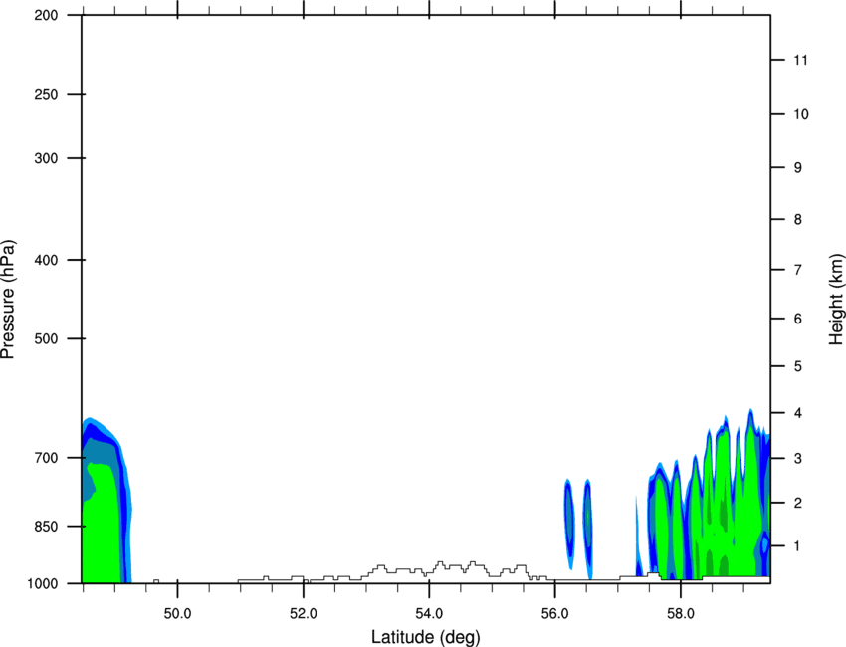
Task: Pick the 2 km height label
Action: tap(798, 503)
